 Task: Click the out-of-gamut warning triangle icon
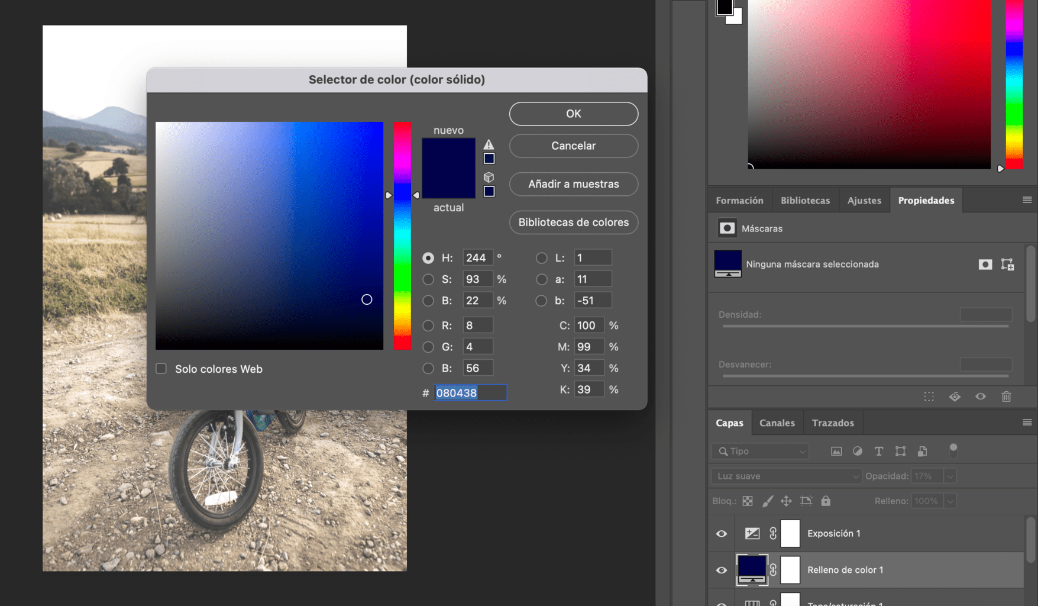pos(489,144)
